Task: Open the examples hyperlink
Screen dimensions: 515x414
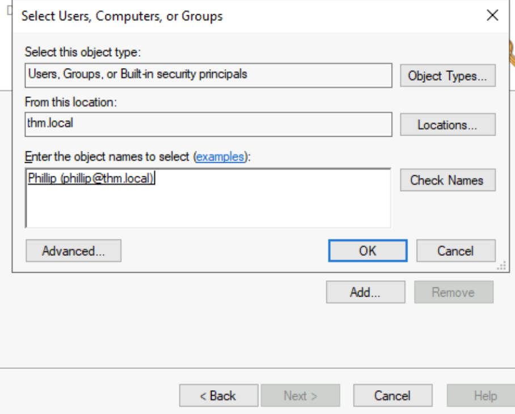Action: click(x=221, y=157)
